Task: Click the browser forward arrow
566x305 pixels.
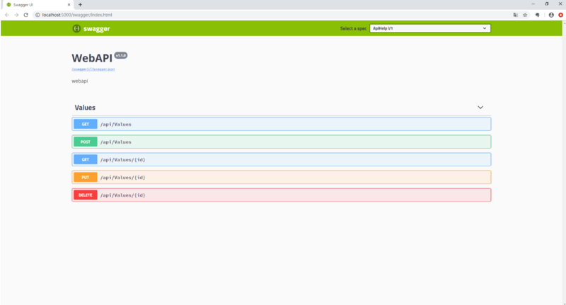Action: pyautogui.click(x=16, y=15)
